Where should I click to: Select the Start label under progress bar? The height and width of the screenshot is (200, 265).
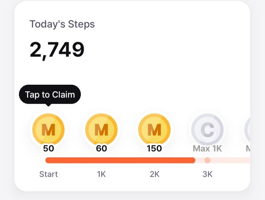tap(48, 174)
